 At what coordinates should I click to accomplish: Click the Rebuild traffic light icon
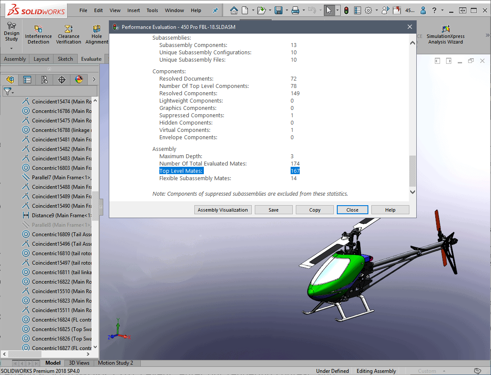tap(346, 11)
